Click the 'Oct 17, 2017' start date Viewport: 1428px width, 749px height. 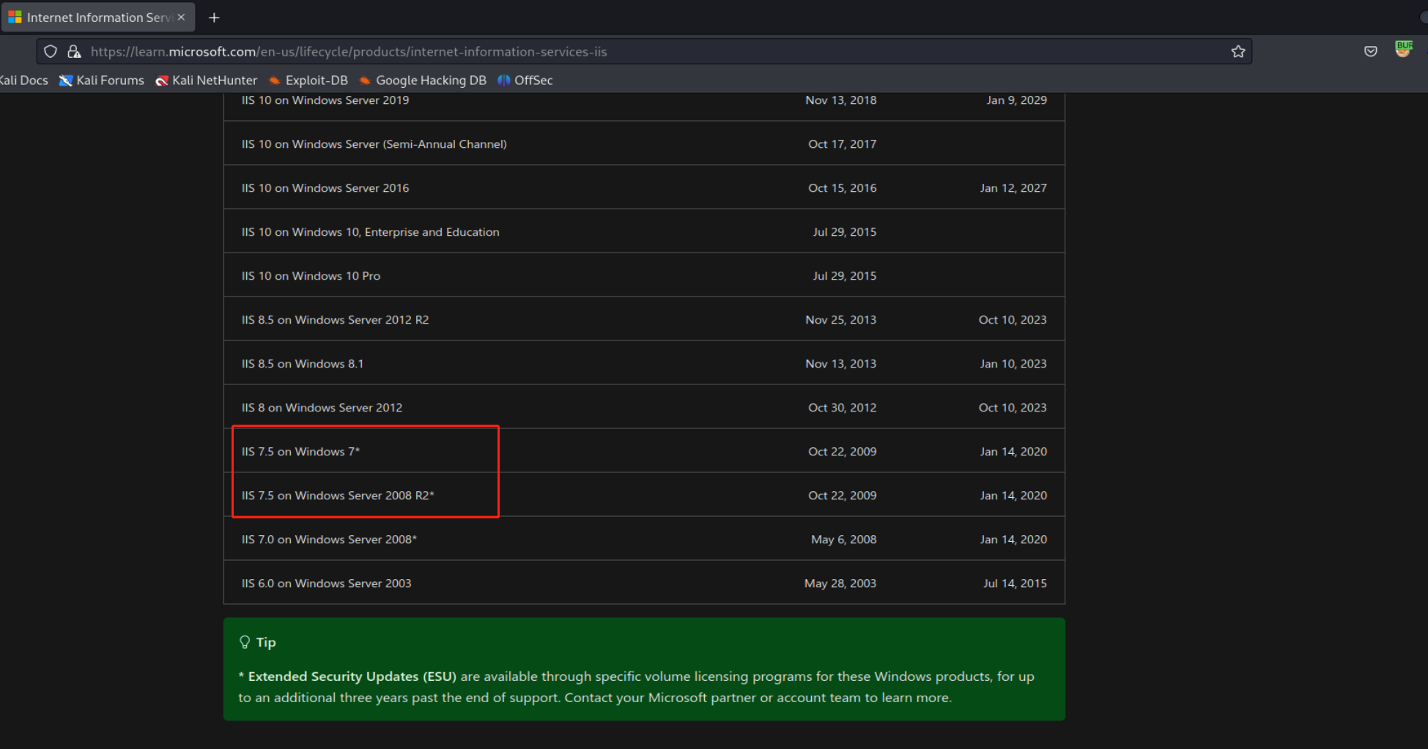(x=843, y=144)
